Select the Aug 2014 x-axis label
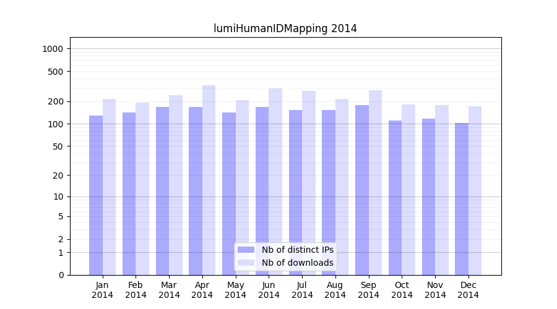 (x=335, y=290)
